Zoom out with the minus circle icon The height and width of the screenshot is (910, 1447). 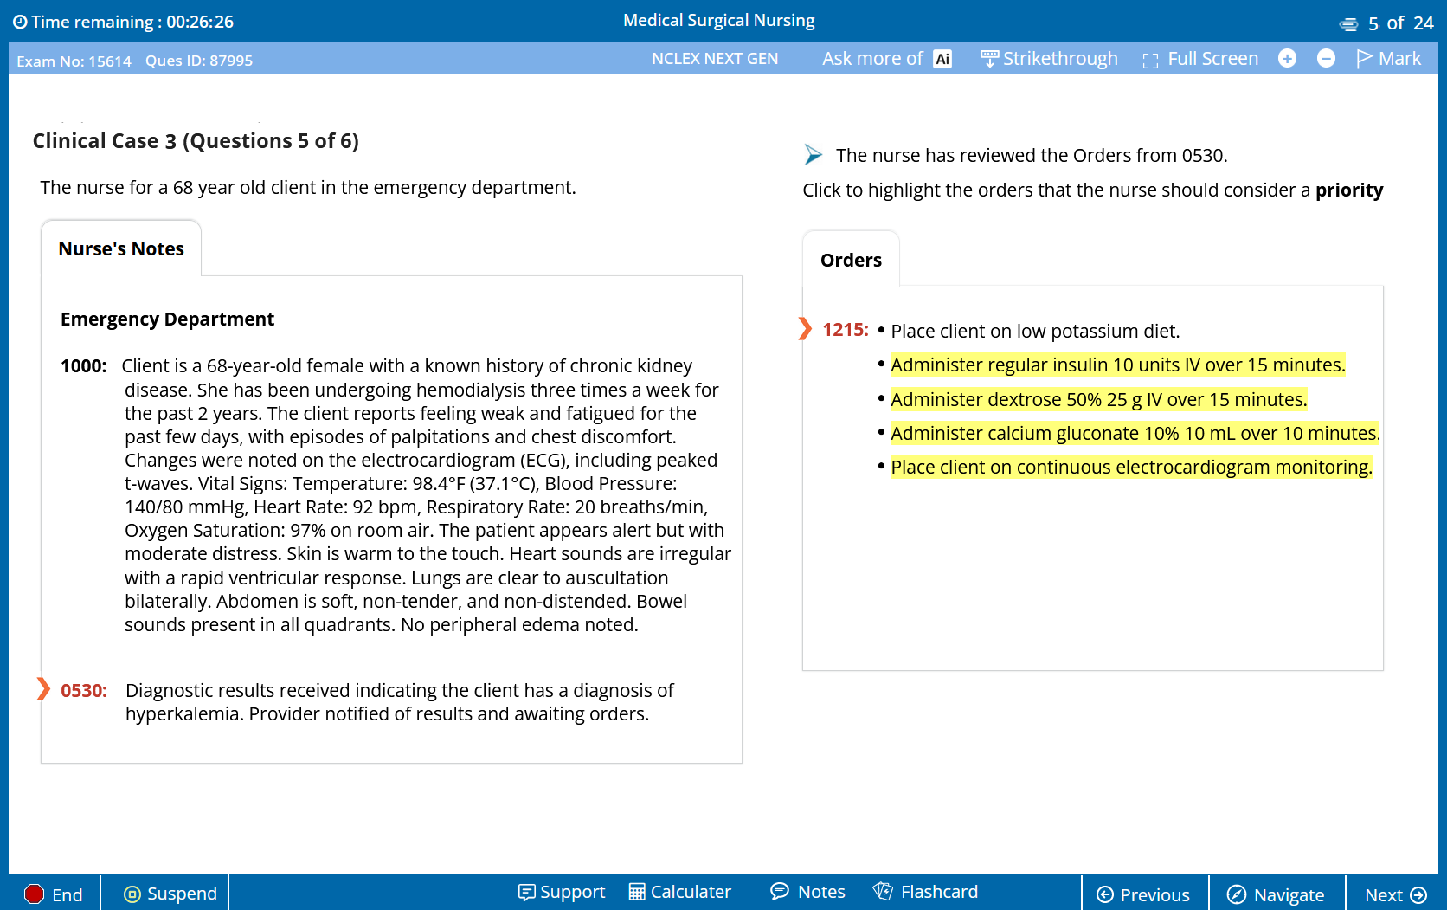[x=1326, y=58]
